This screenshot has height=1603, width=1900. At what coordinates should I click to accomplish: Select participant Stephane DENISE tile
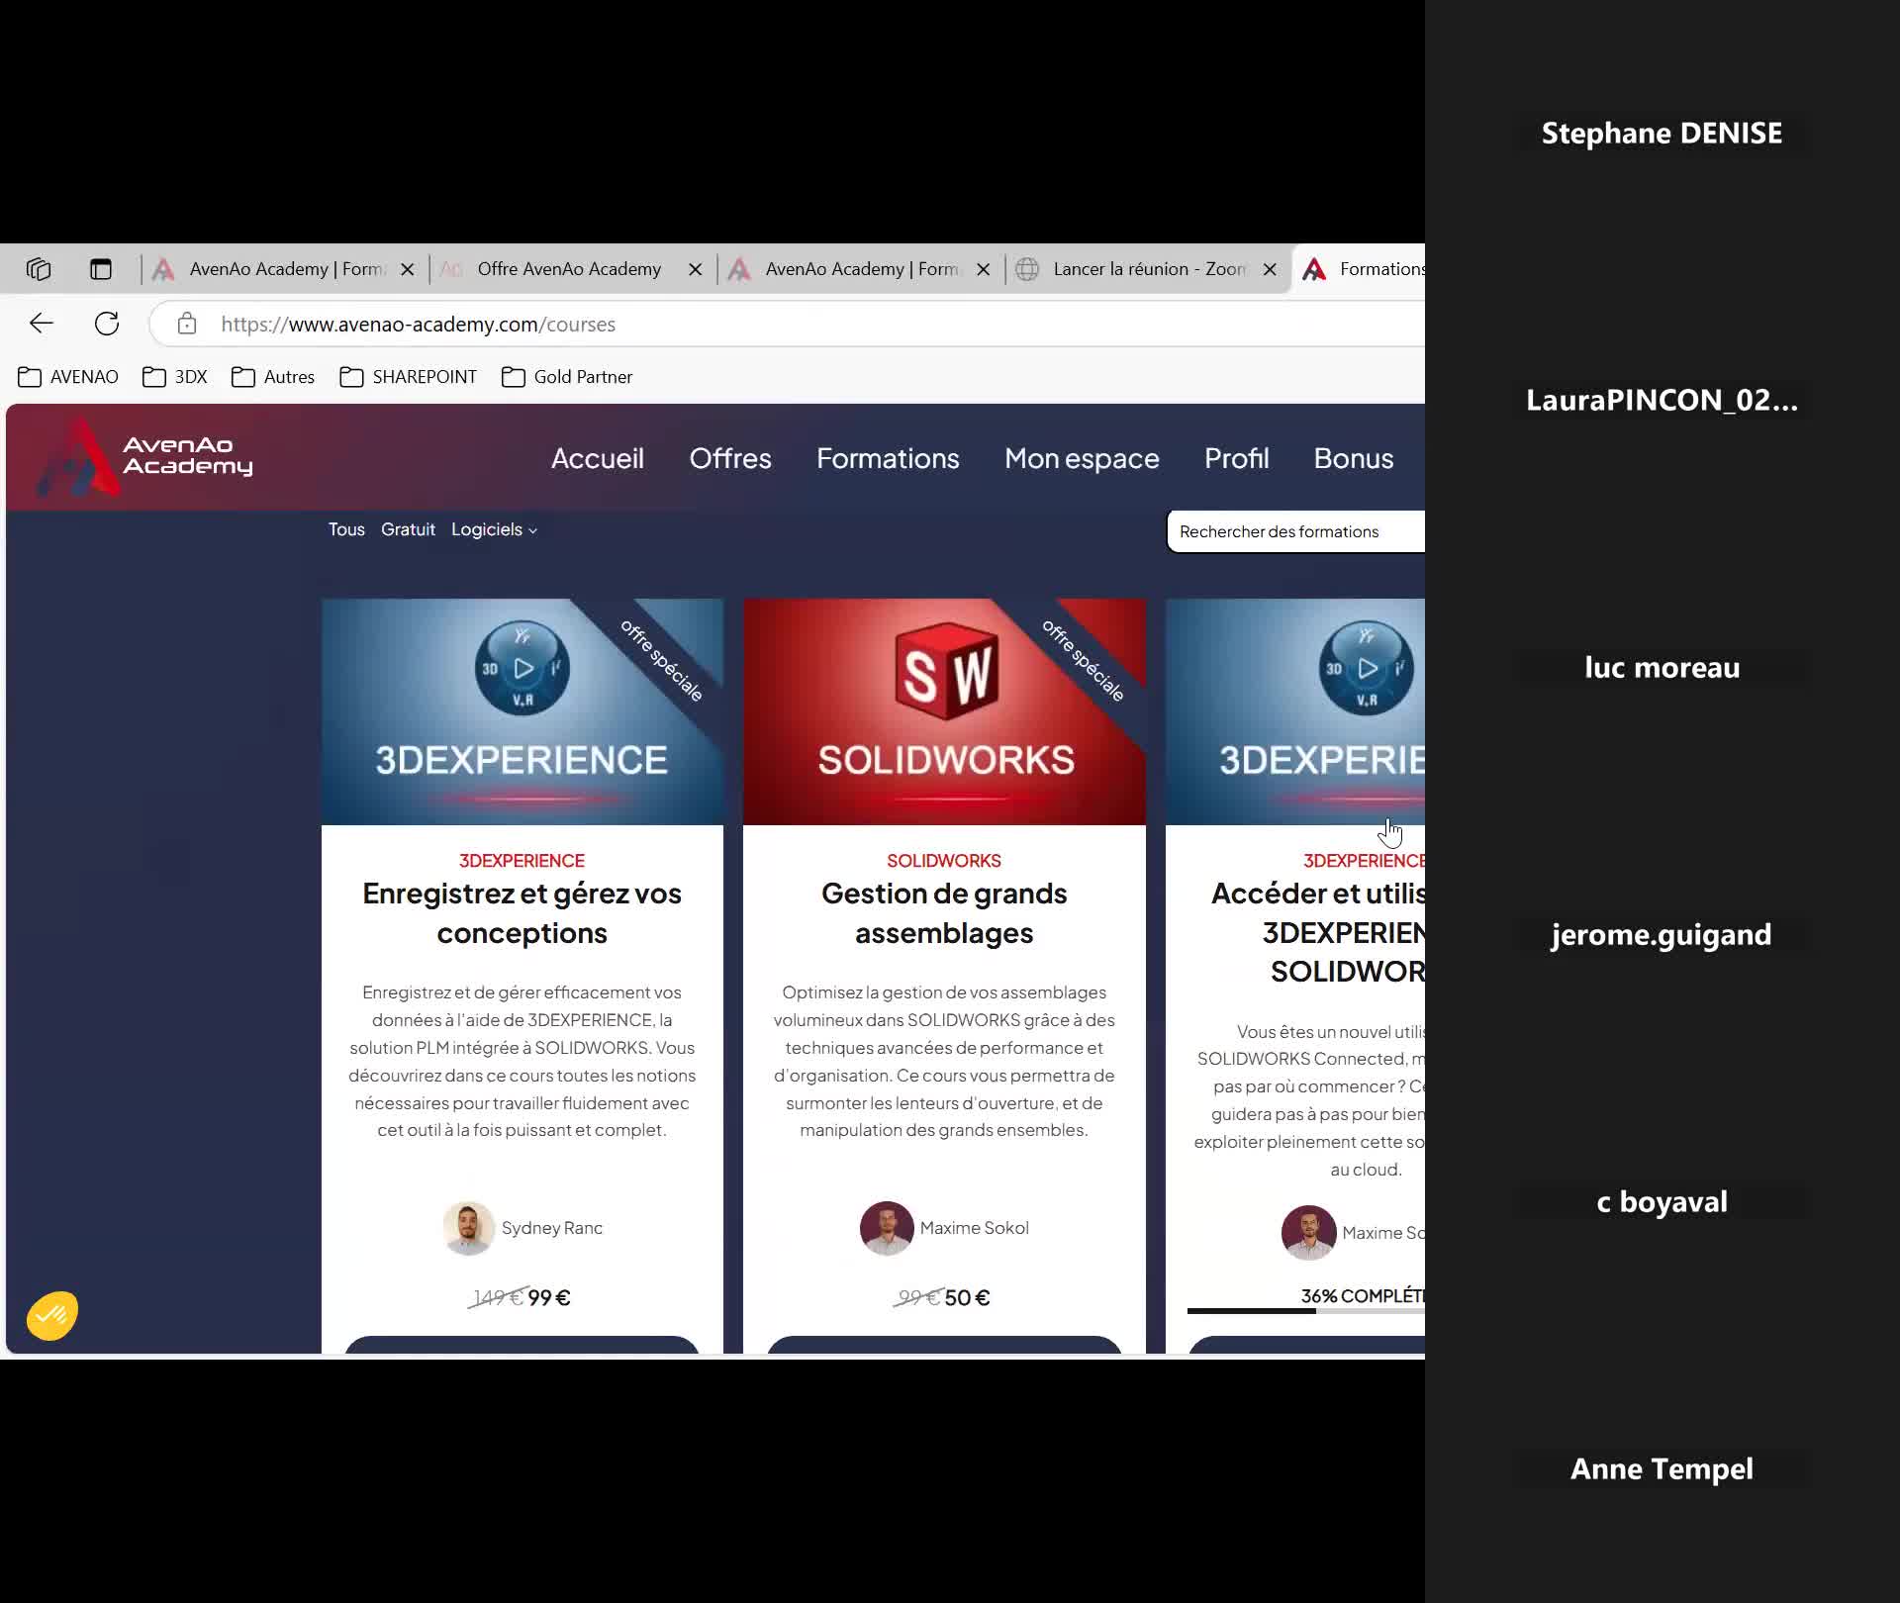point(1662,134)
